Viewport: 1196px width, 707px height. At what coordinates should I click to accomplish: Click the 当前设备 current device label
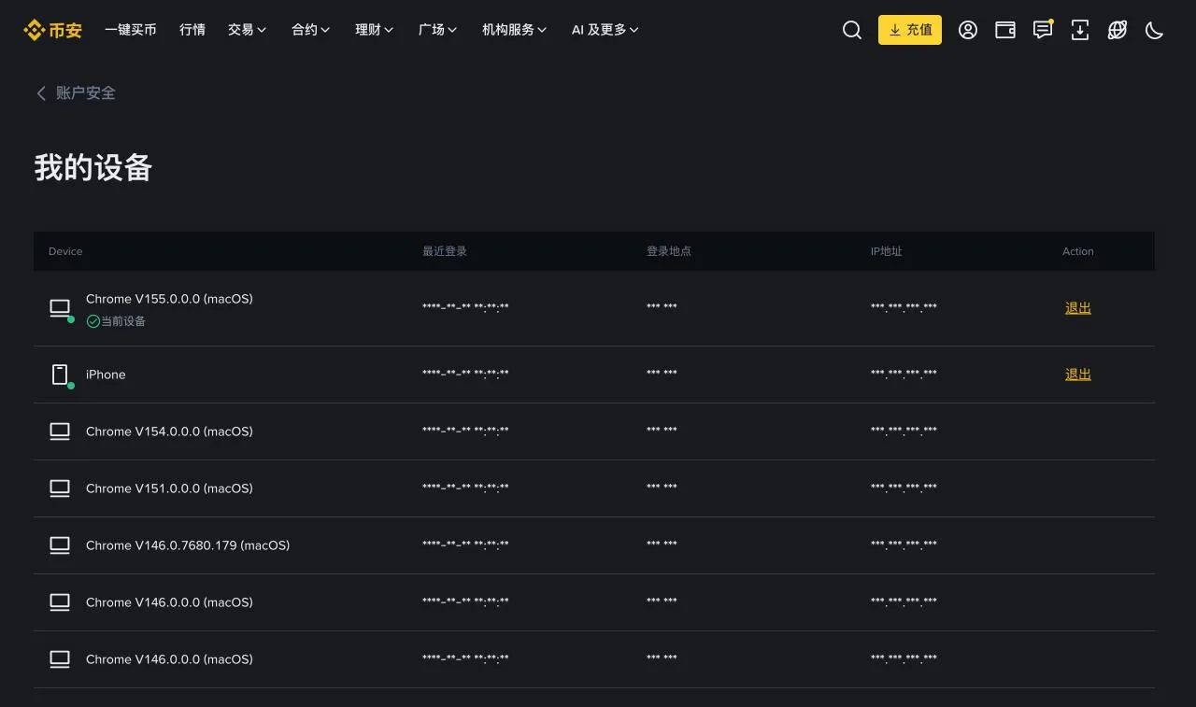point(123,321)
